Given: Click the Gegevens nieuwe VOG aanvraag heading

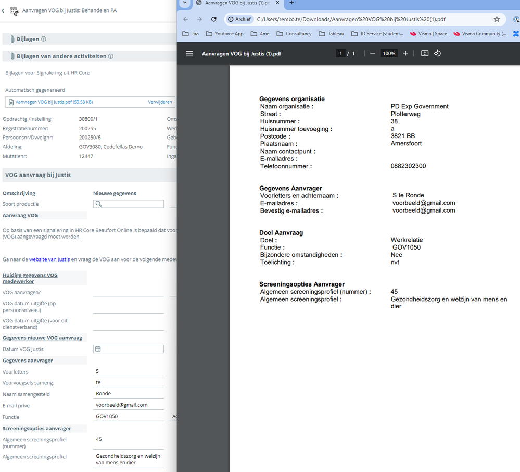Looking at the screenshot, I should (43, 338).
